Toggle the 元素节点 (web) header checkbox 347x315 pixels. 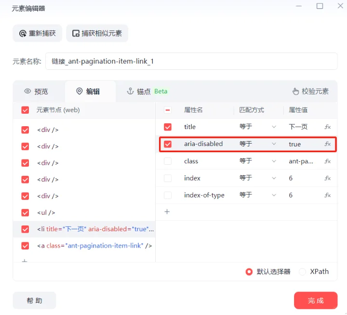point(25,110)
